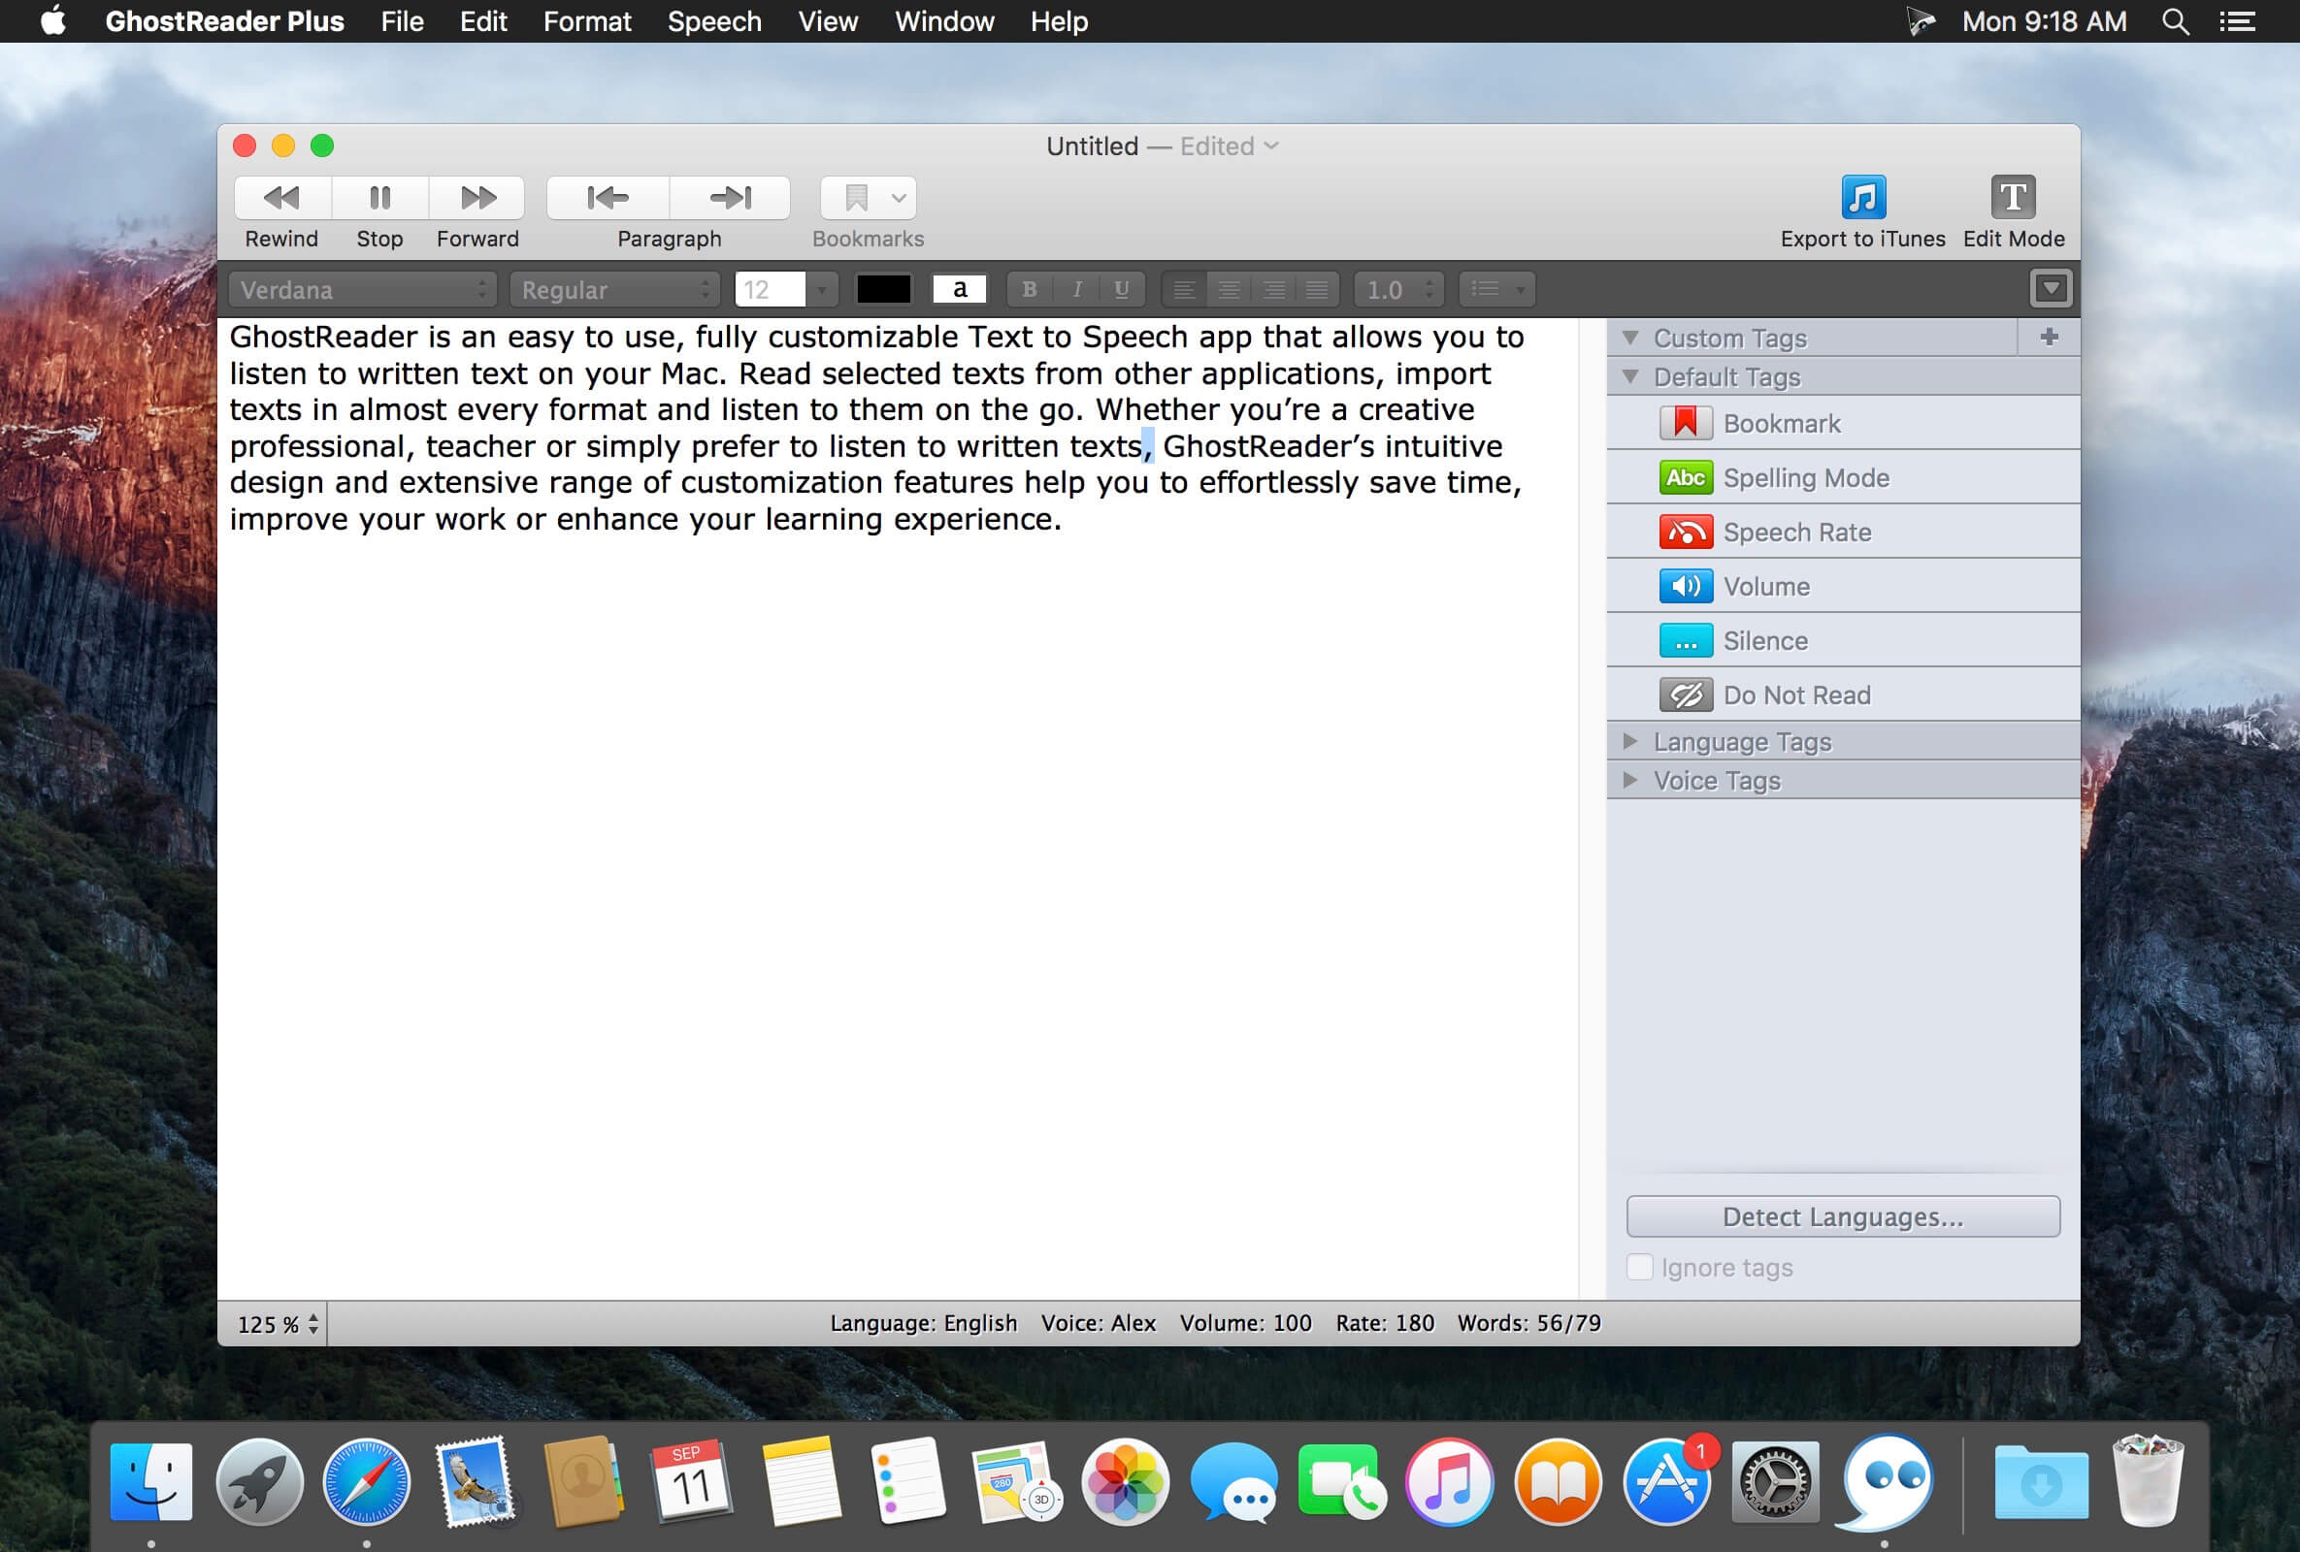Jump to next paragraph icon
Viewport: 2300px width, 1552px height.
(x=731, y=198)
